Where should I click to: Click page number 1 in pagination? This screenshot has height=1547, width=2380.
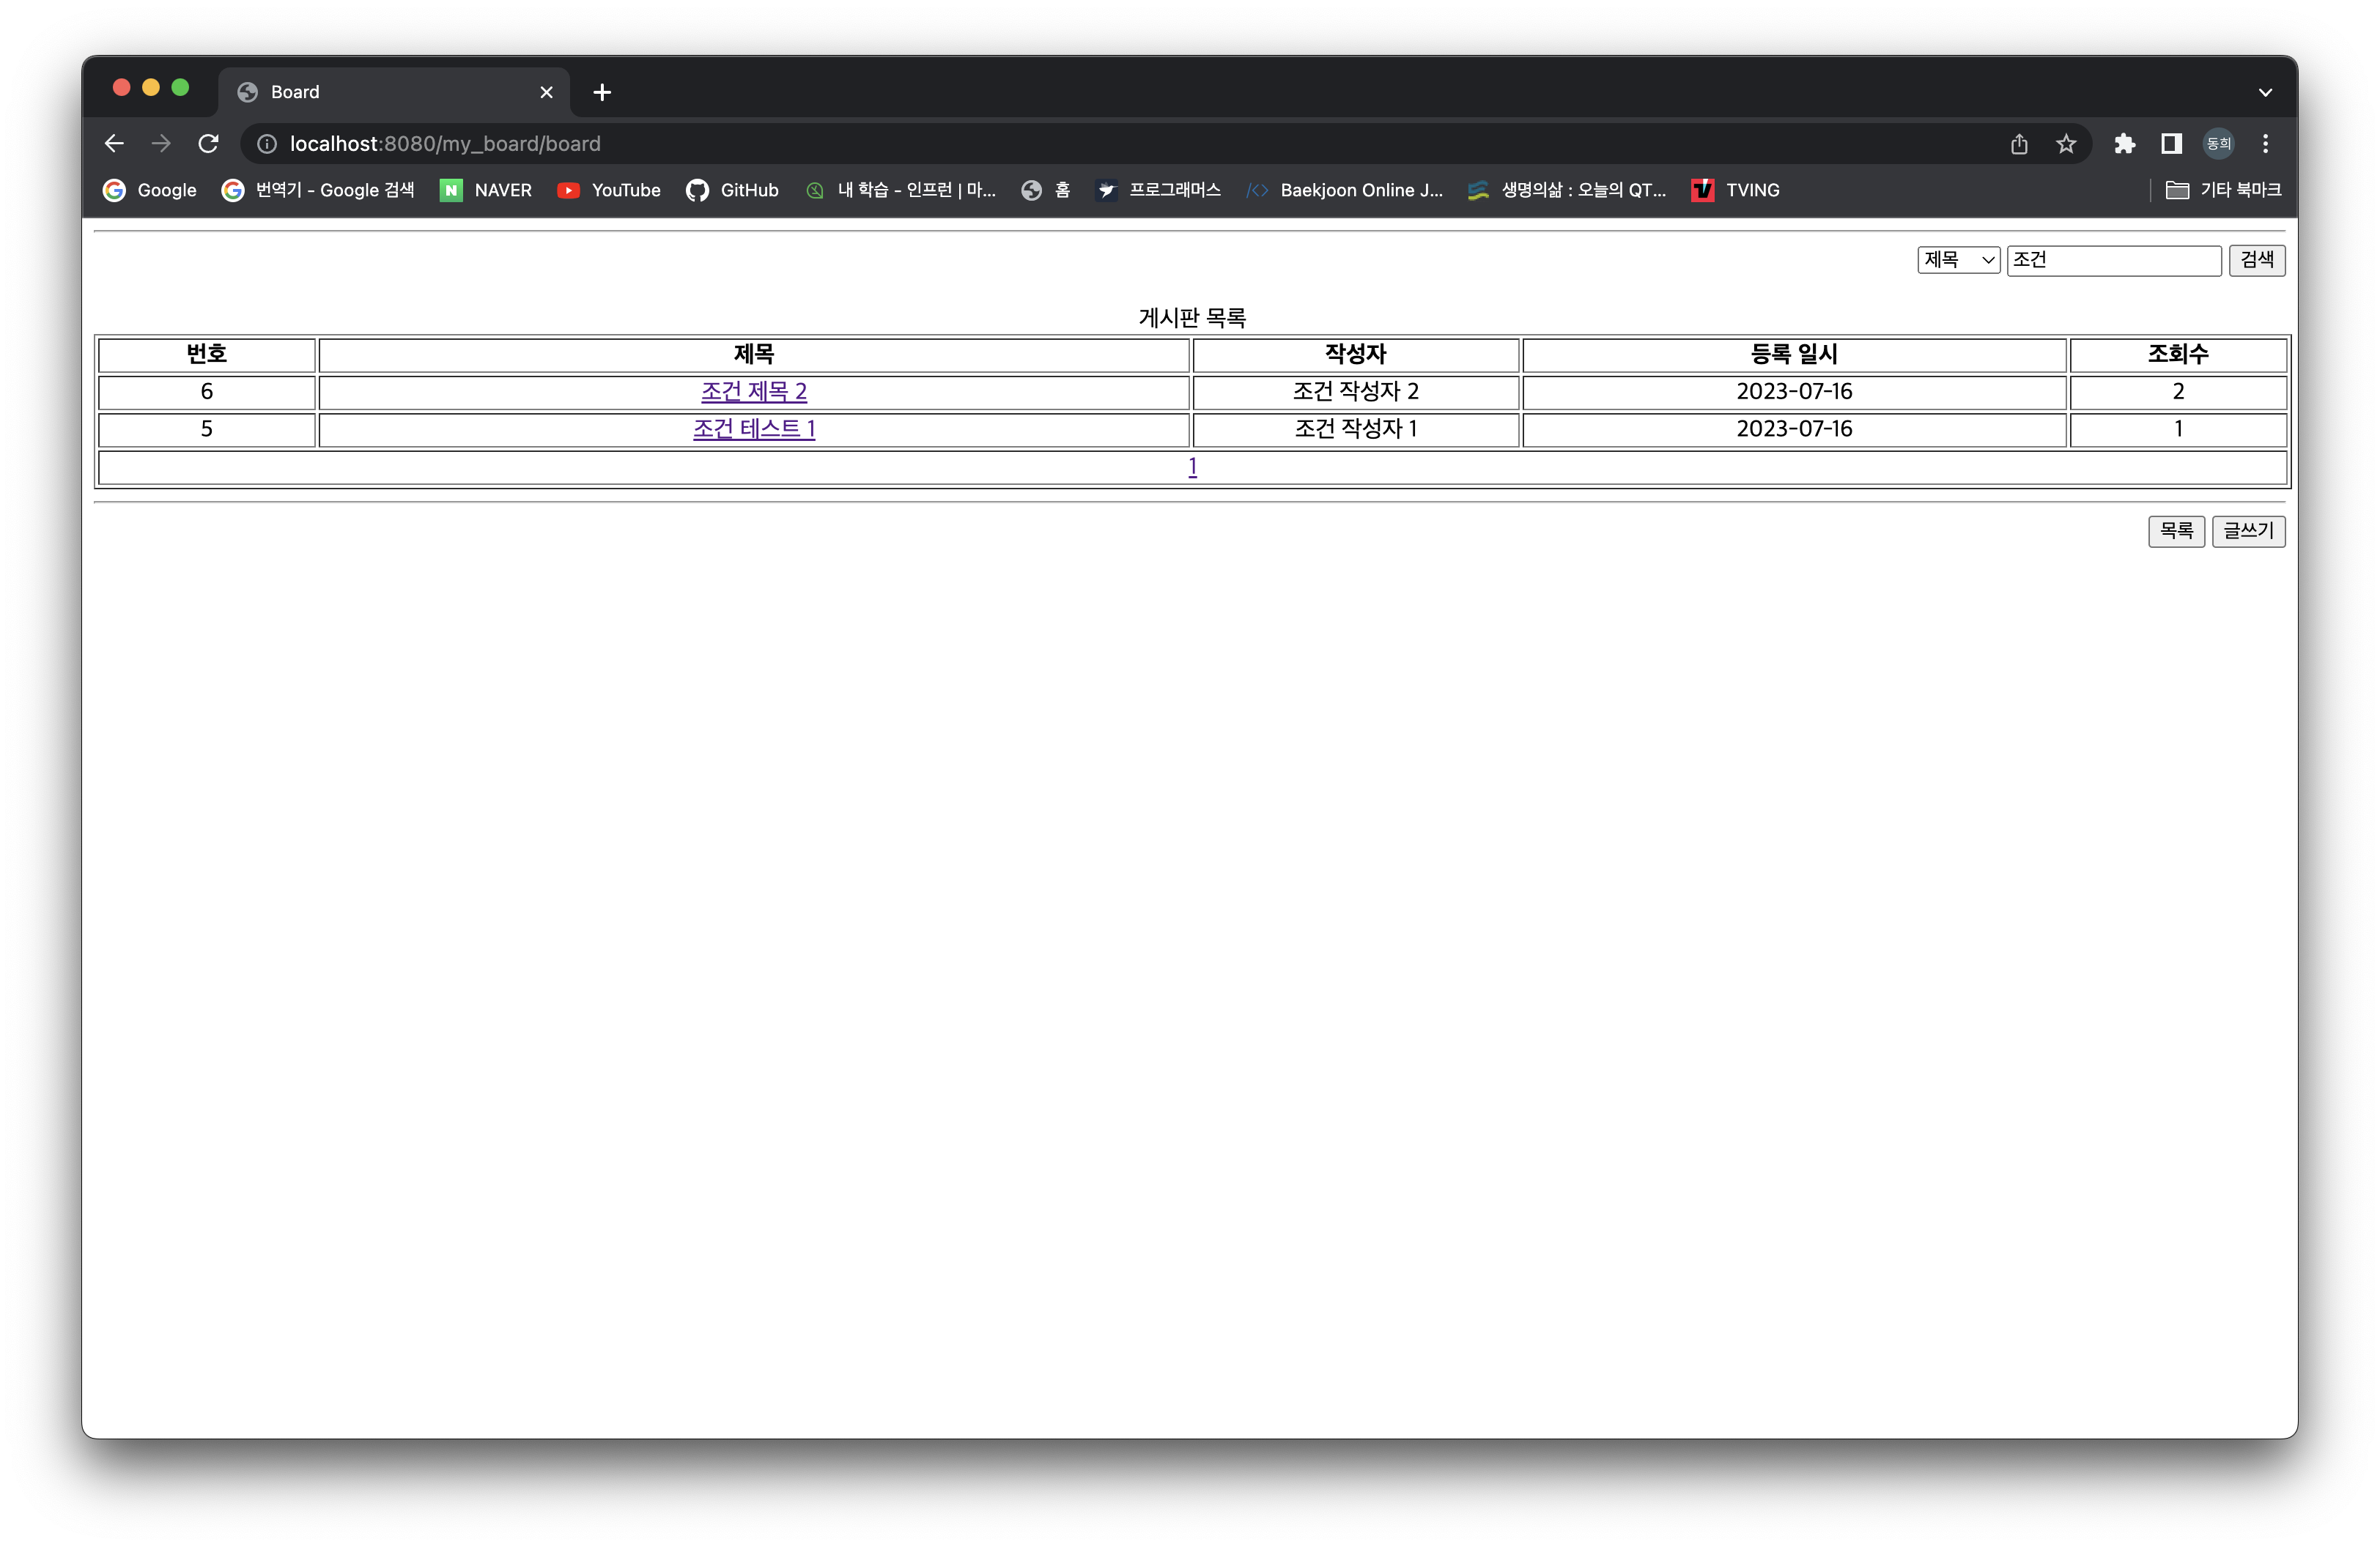coord(1194,467)
